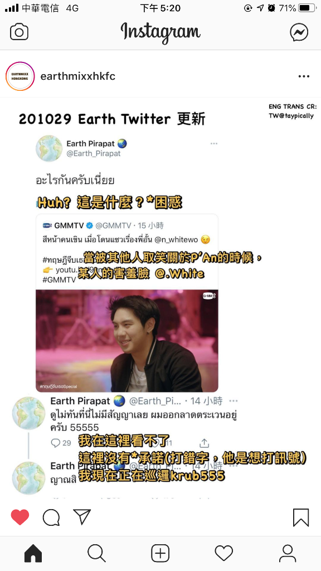Share post via paper plane icon
Screen dimensions: 321x571
point(82,516)
